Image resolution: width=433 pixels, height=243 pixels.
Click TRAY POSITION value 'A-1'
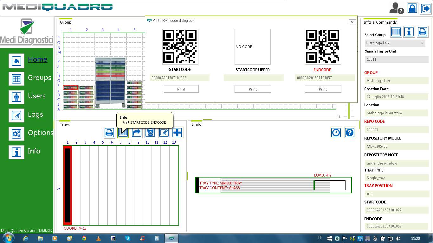[396, 194]
